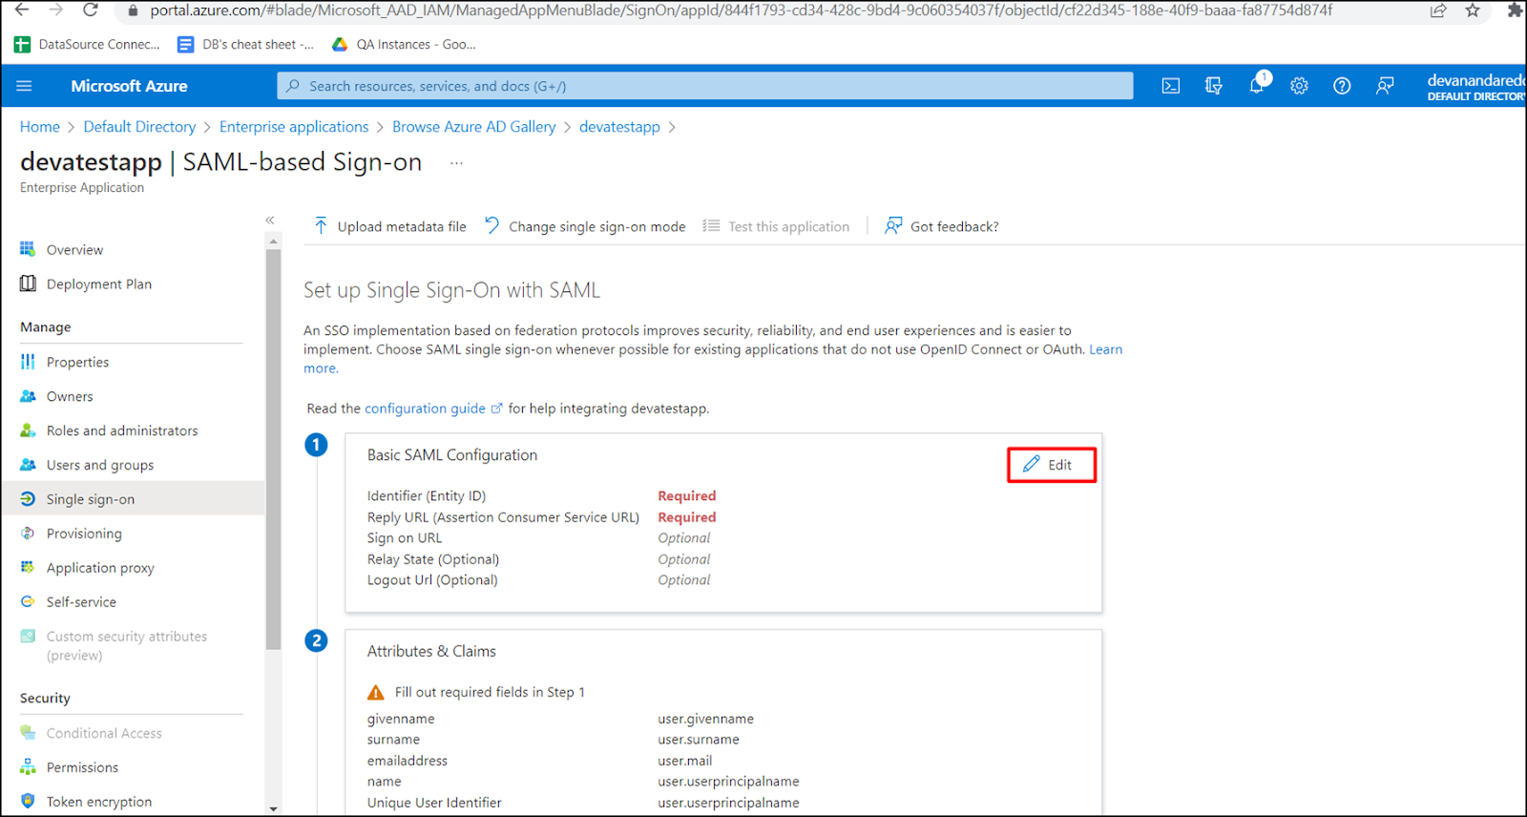Select Single sign-on in the sidebar
The image size is (1527, 817).
132,499
